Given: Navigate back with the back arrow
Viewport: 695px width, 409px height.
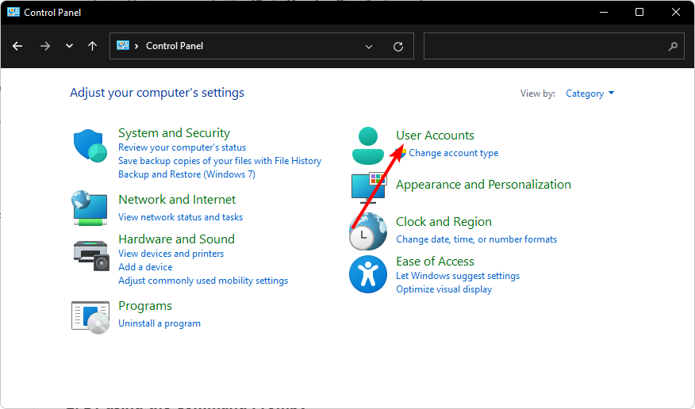Looking at the screenshot, I should 17,46.
